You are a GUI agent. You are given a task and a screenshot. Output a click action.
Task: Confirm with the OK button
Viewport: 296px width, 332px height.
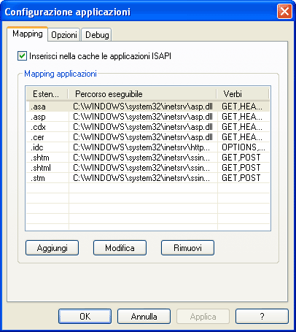(x=85, y=317)
